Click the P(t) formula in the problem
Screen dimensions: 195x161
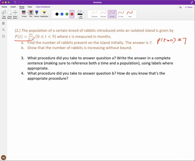tap(24, 37)
